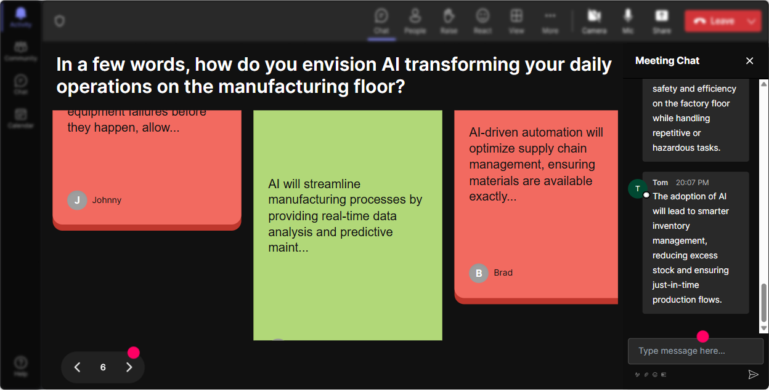The width and height of the screenshot is (769, 390).
Task: Click the Meeting Chat scrollbar thumb
Action: [764, 303]
